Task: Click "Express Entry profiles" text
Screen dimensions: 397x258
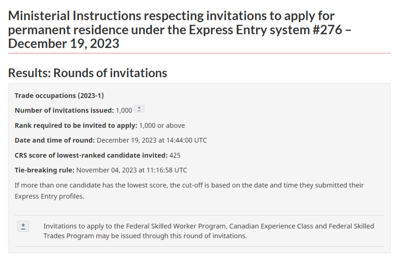Action: 49,197
